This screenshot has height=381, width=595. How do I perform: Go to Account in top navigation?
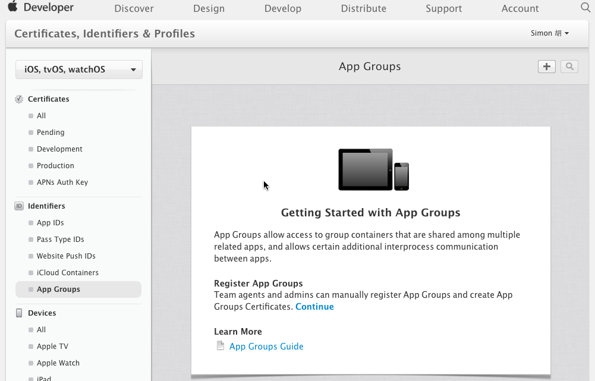520,8
